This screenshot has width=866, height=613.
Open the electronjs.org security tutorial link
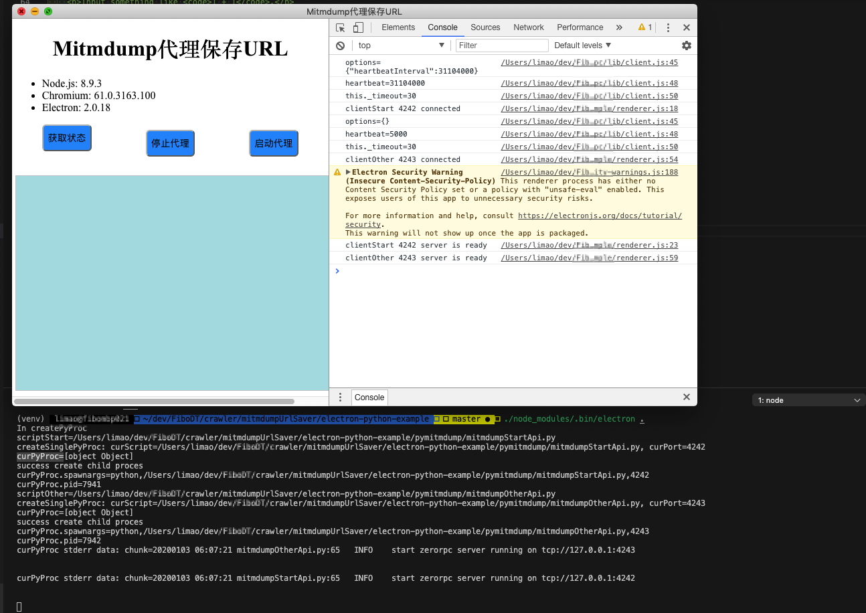coord(600,215)
